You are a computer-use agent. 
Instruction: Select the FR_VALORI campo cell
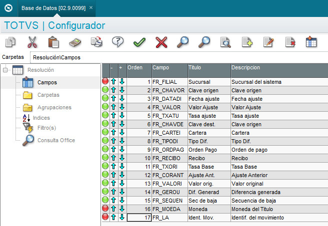tap(169, 184)
